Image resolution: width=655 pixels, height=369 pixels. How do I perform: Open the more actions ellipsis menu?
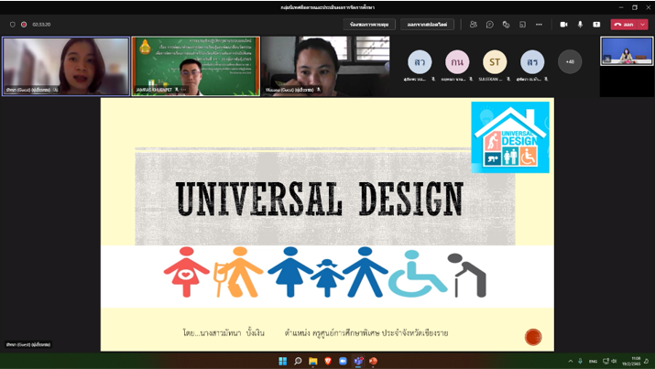(x=539, y=25)
